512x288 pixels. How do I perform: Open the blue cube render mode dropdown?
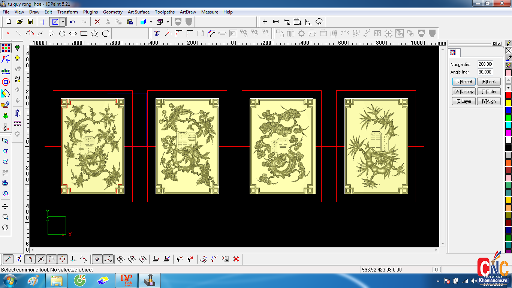click(151, 22)
